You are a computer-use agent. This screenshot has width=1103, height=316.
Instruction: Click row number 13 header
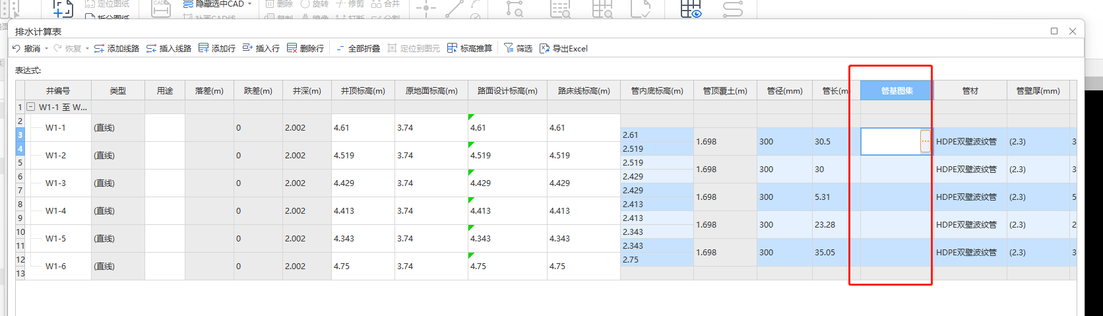click(x=20, y=273)
